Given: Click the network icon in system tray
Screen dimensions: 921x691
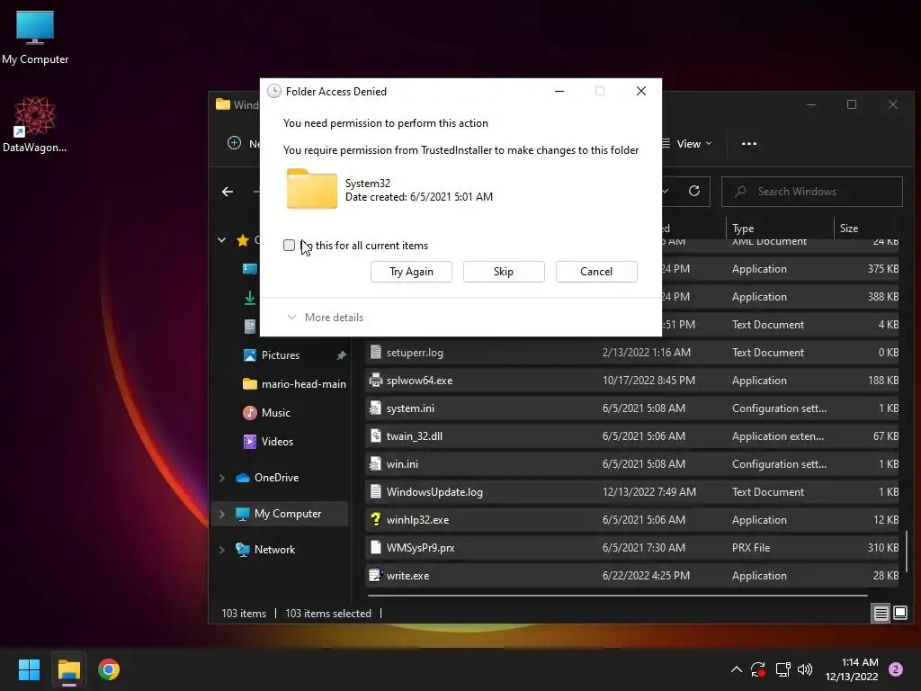Looking at the screenshot, I should point(782,669).
